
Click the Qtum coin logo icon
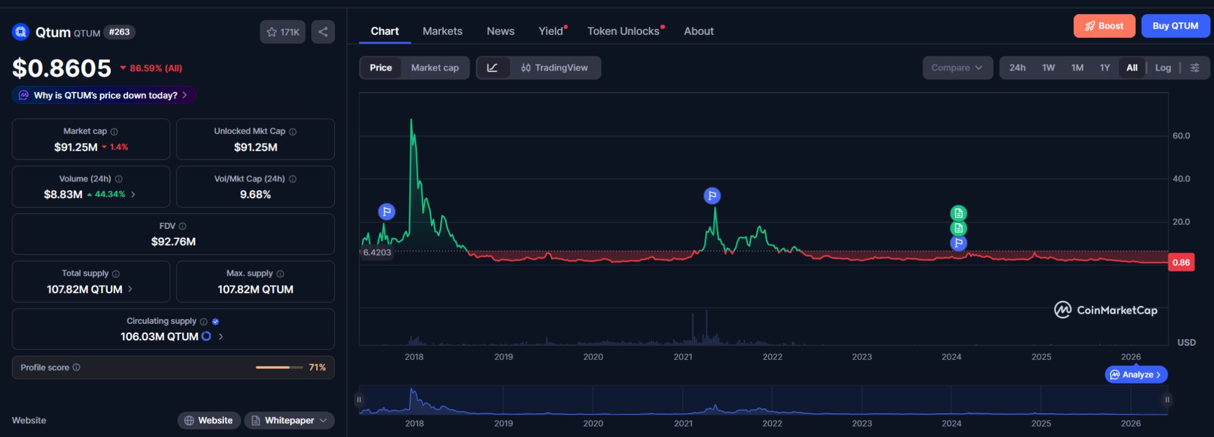(x=21, y=32)
